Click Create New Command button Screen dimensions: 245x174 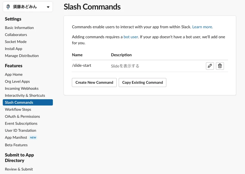click(94, 82)
